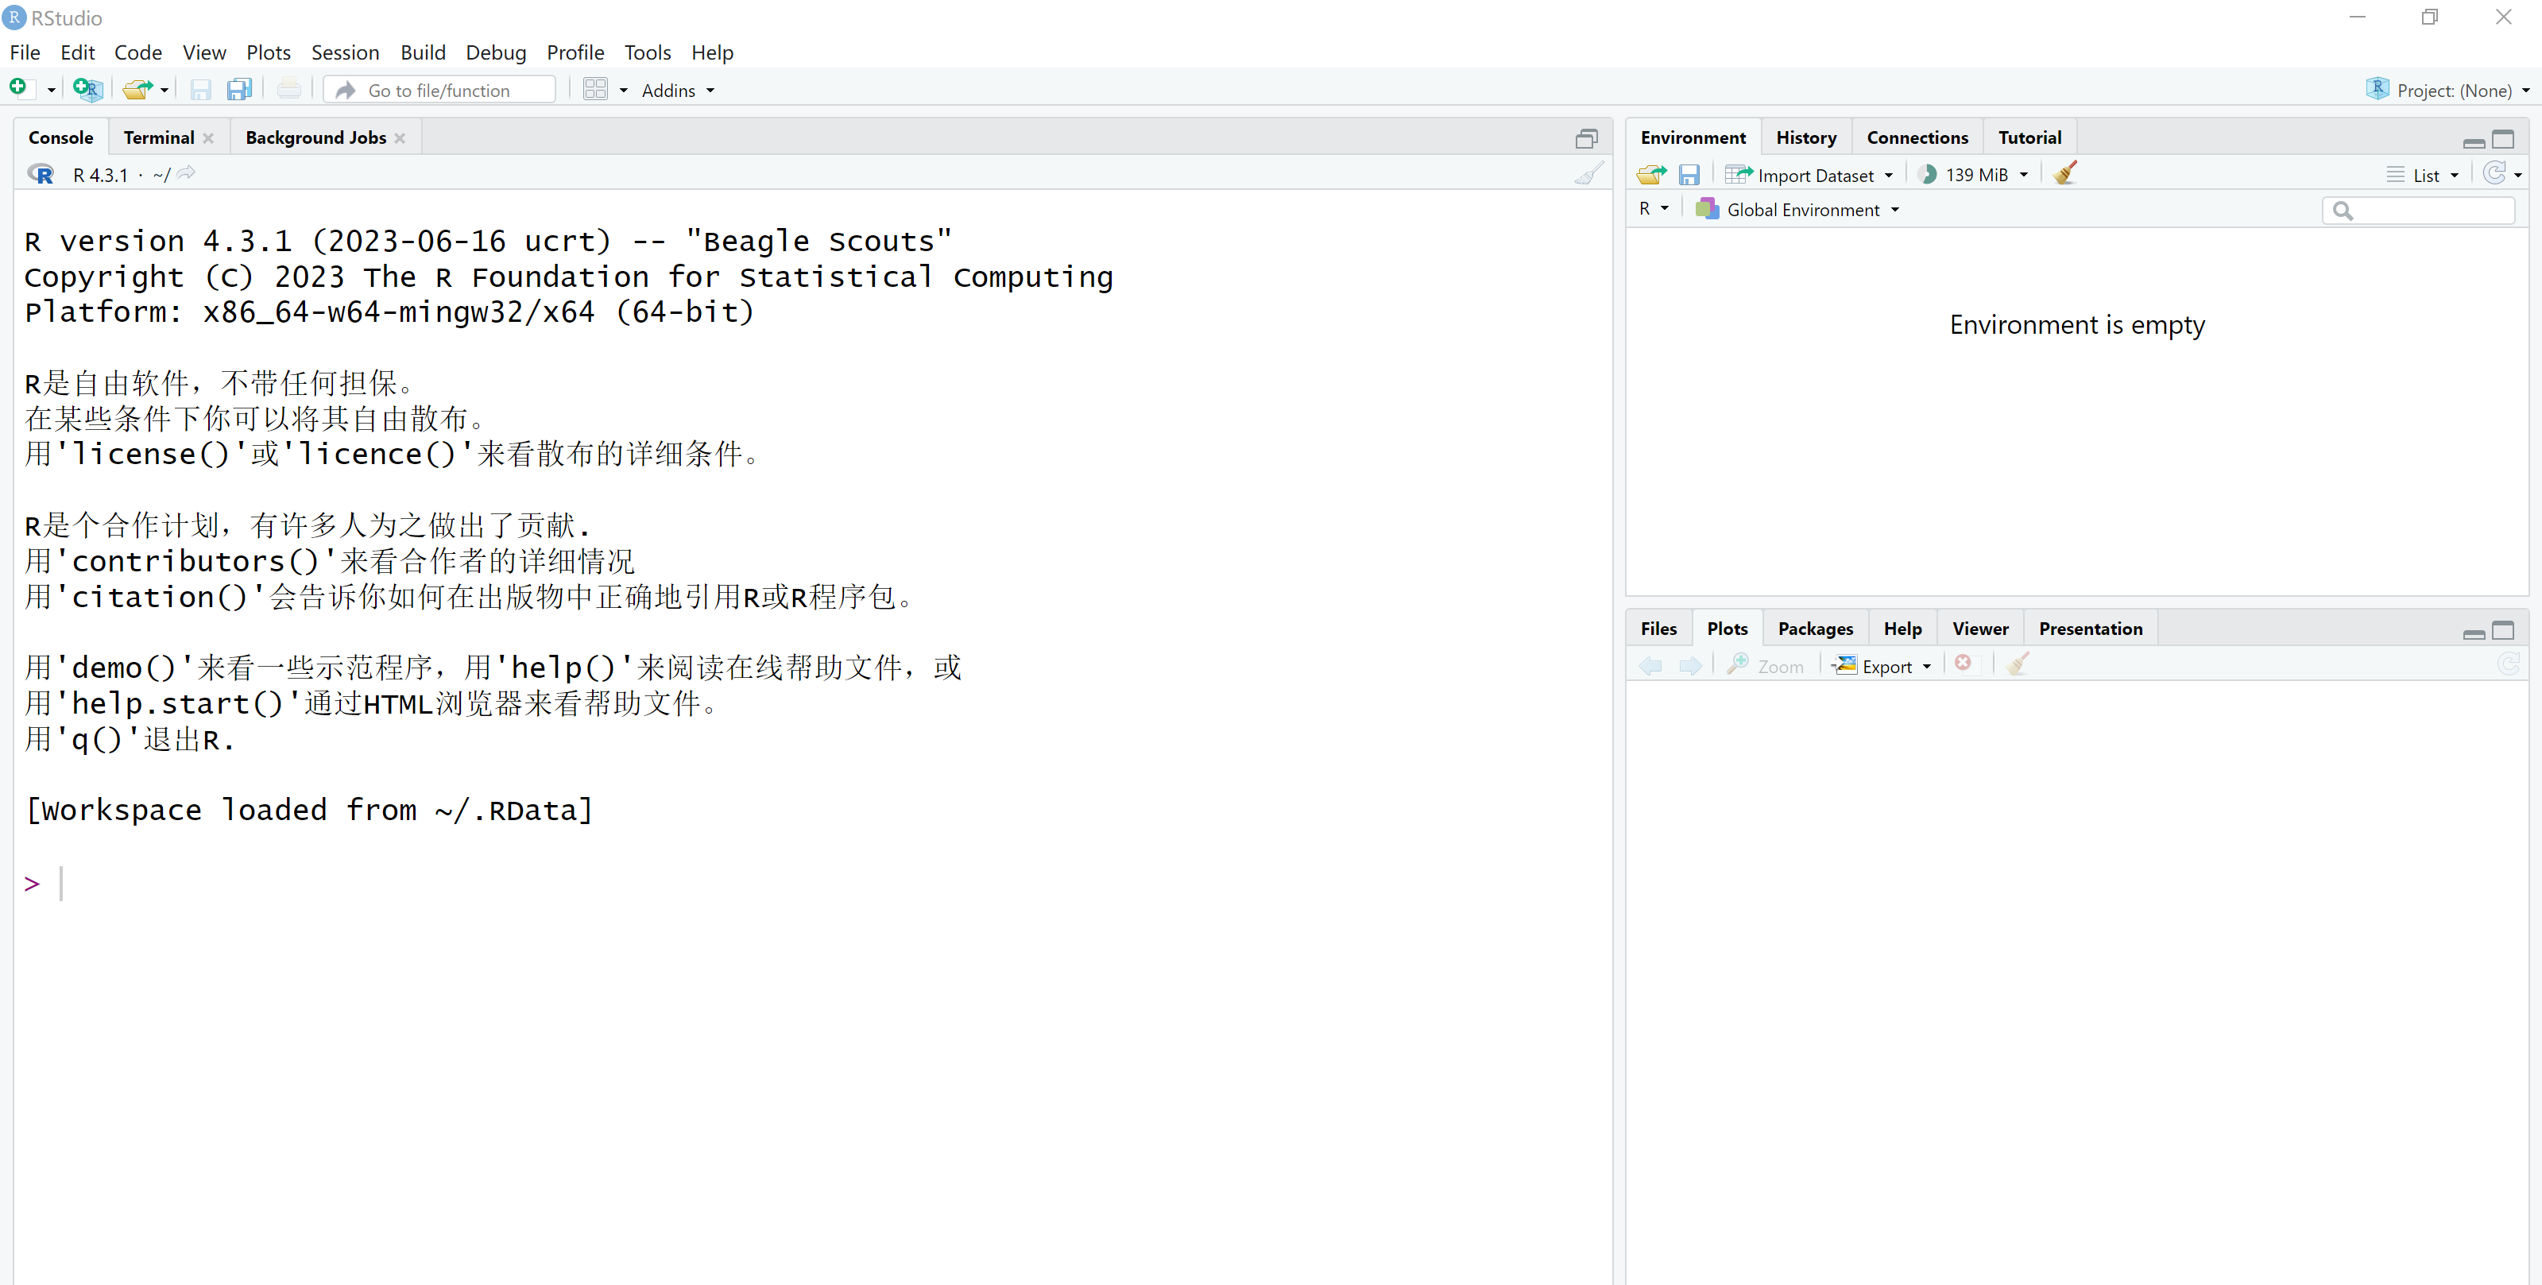Maximize the Console pane
Image resolution: width=2542 pixels, height=1285 pixels.
tap(1586, 138)
